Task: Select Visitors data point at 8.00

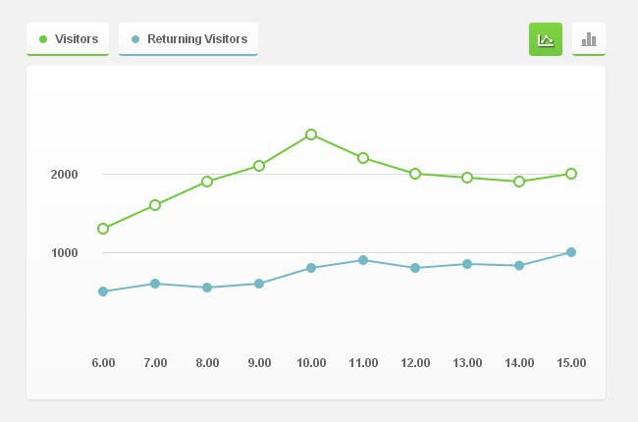Action: pyautogui.click(x=207, y=182)
